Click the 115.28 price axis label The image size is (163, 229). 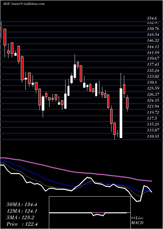click(x=153, y=124)
